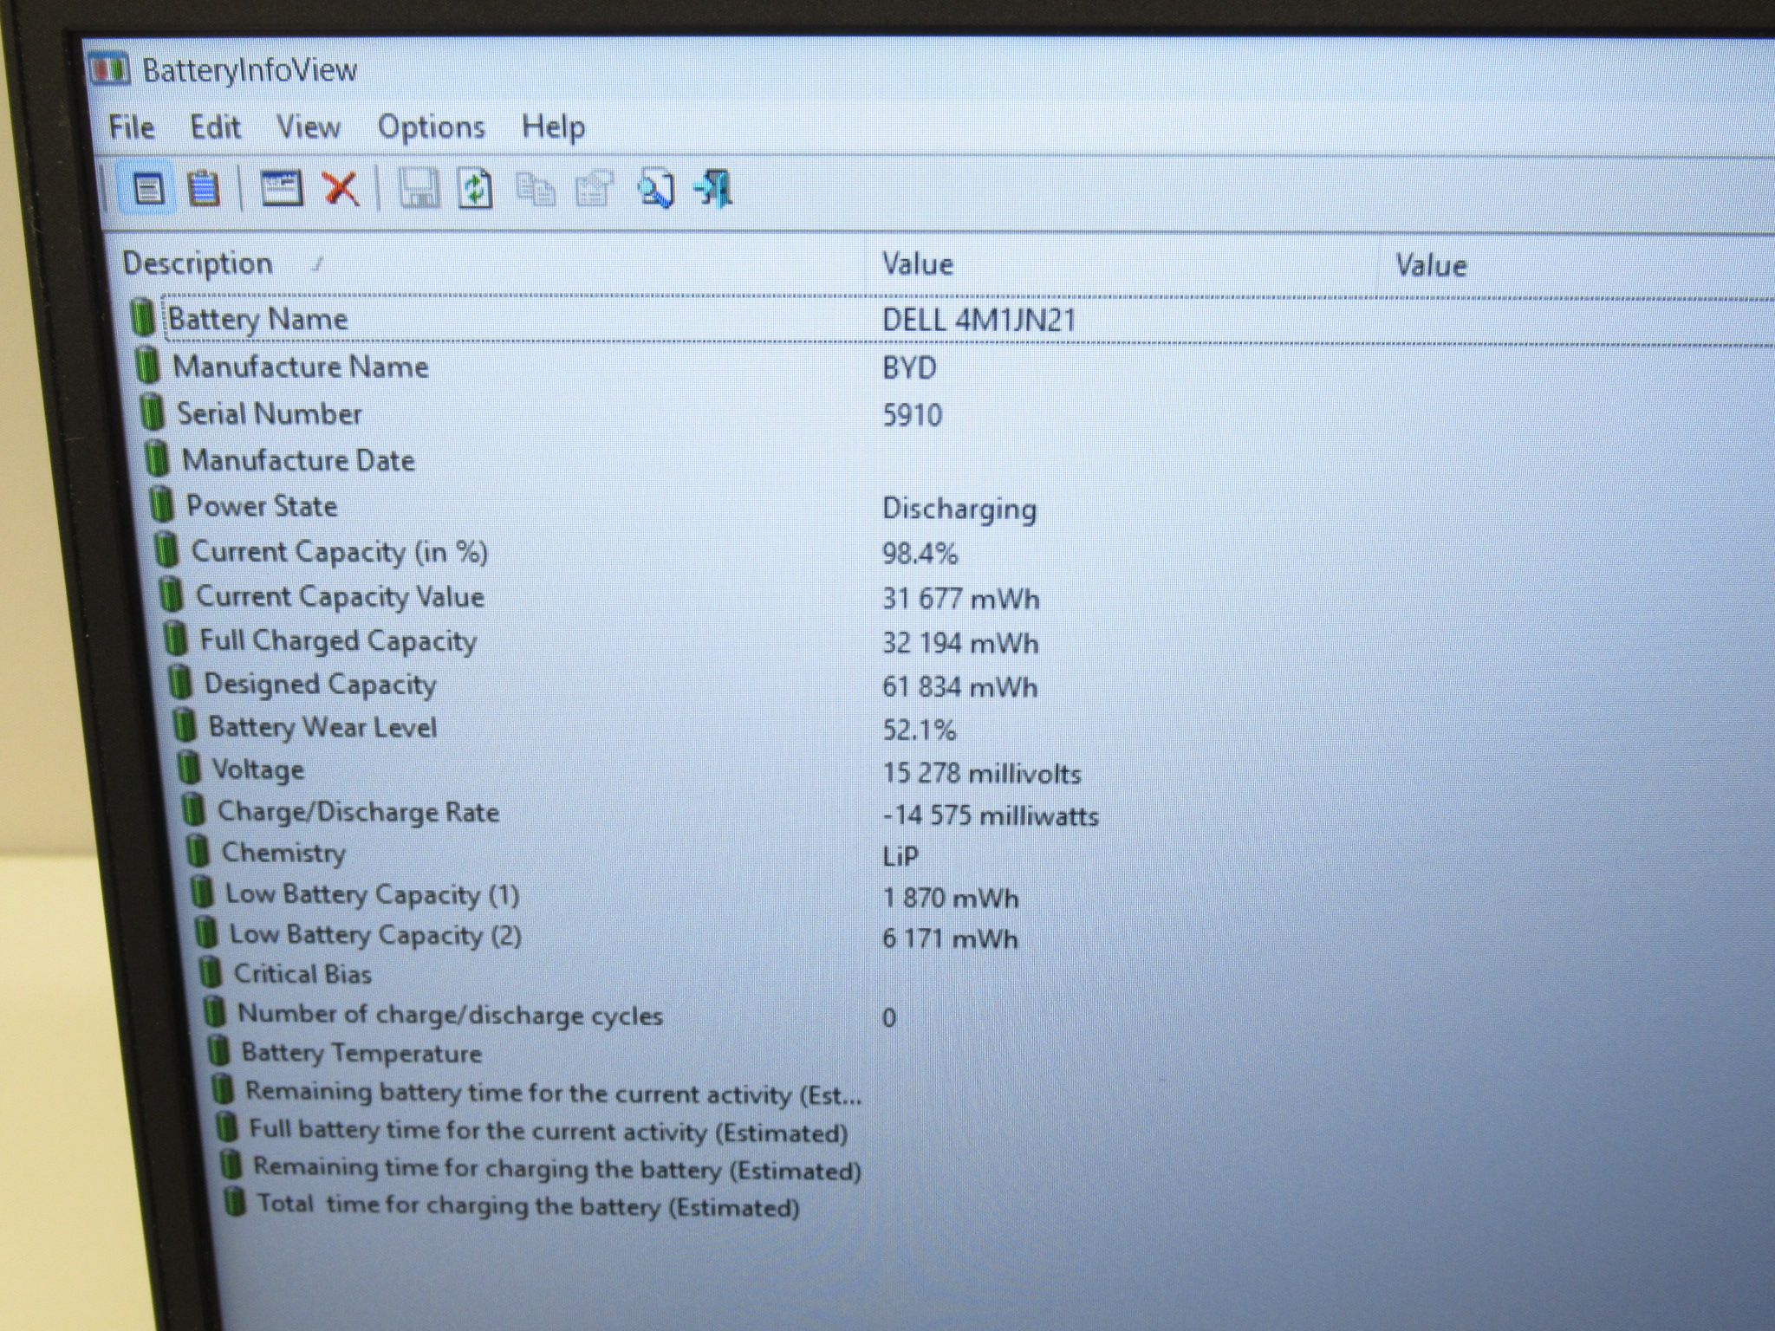
Task: Click the battery icon beside Full Charged Capacity
Action: pyautogui.click(x=176, y=639)
